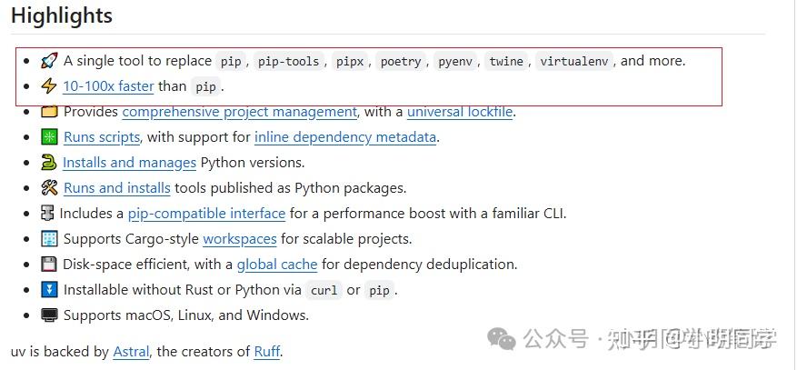Click the 'virtualenv' code label
This screenshot has width=797, height=370.
574,62
